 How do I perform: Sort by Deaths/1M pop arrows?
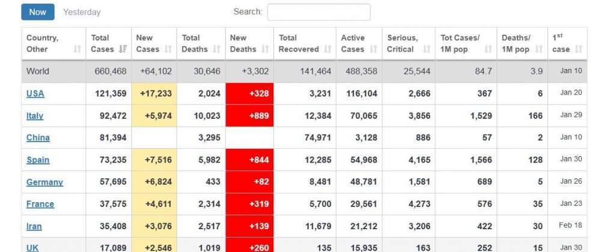click(539, 49)
